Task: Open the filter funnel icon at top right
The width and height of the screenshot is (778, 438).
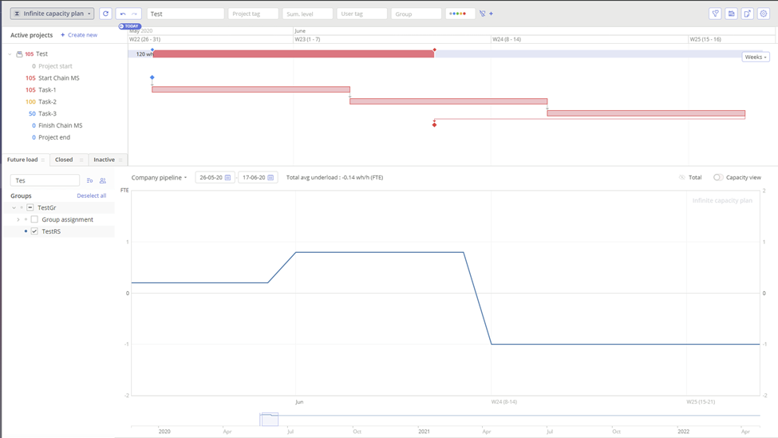Action: [x=715, y=14]
